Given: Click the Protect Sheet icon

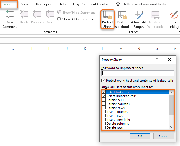Looking at the screenshot, I should coord(107,15).
